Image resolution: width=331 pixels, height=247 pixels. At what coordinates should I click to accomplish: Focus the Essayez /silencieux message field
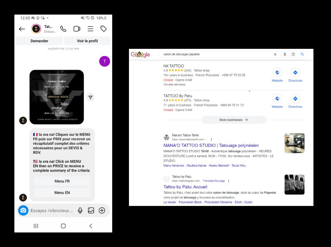tap(52, 210)
